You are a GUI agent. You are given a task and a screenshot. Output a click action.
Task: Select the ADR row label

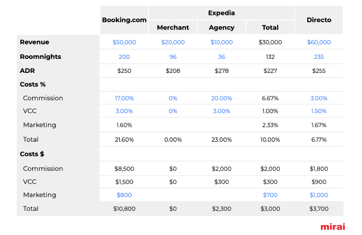[27, 71]
